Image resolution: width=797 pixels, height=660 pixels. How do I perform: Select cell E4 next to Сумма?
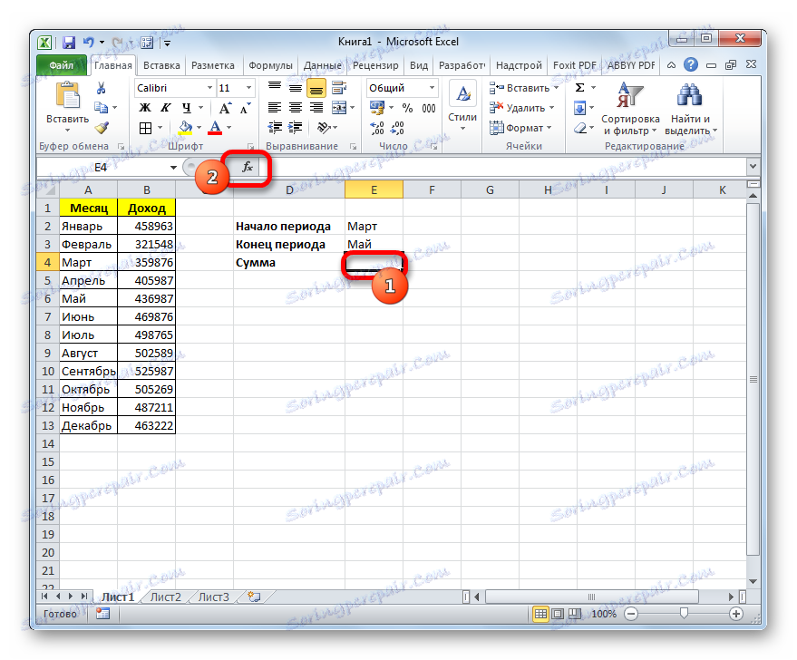pyautogui.click(x=374, y=263)
